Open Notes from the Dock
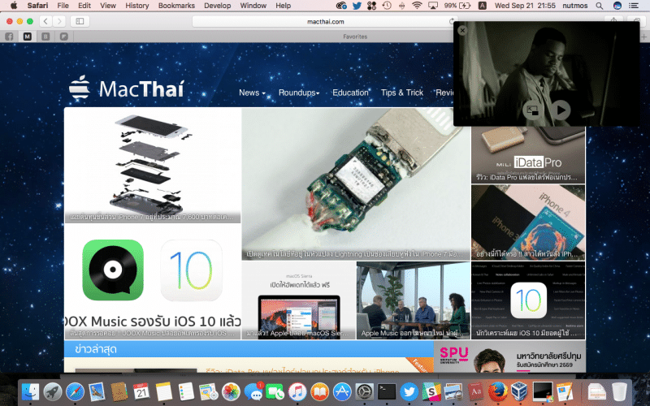The width and height of the screenshot is (650, 406). [x=164, y=391]
